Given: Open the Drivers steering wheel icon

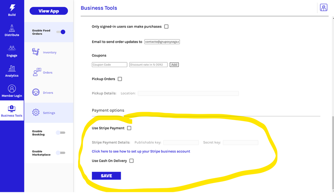Looking at the screenshot, I should click(x=36, y=92).
